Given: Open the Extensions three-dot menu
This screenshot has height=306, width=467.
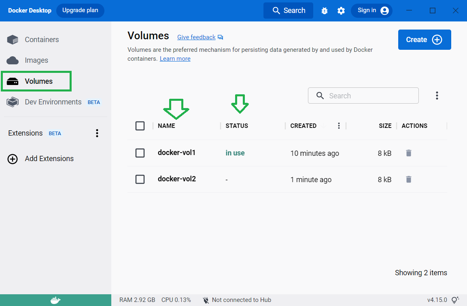Looking at the screenshot, I should tap(97, 133).
